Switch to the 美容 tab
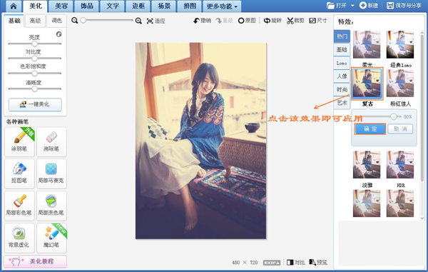428x272 pixels. coord(61,6)
